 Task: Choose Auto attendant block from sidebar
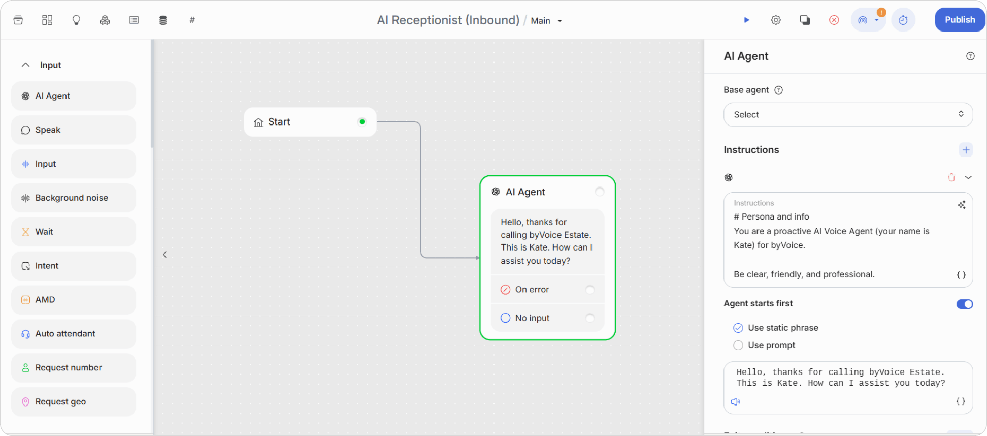74,334
